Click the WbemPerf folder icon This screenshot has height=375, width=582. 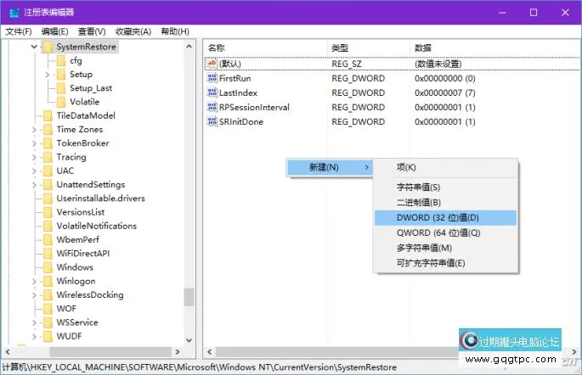coord(48,240)
